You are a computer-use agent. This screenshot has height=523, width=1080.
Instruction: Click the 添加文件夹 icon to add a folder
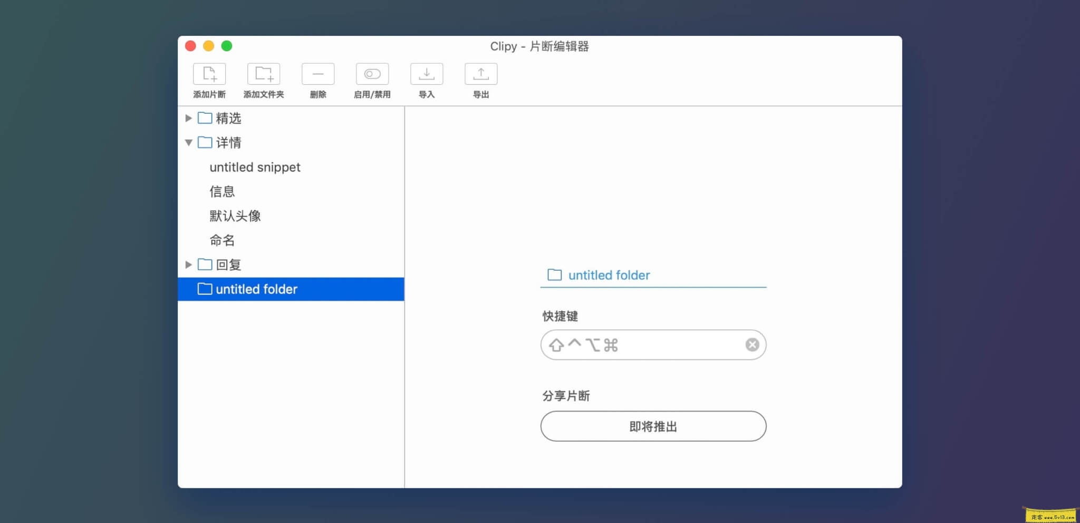click(x=264, y=74)
